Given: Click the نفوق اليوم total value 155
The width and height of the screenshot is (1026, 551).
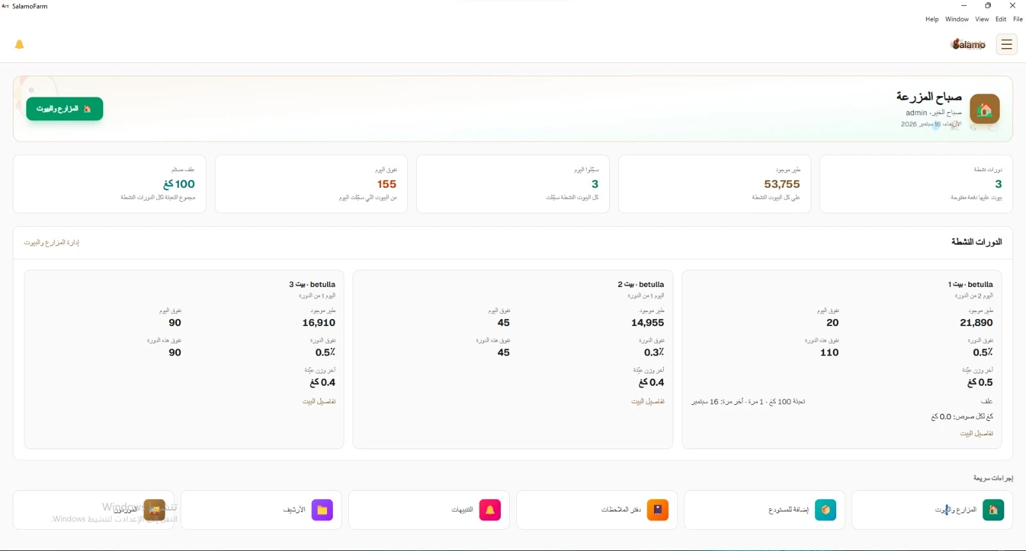Looking at the screenshot, I should 387,184.
